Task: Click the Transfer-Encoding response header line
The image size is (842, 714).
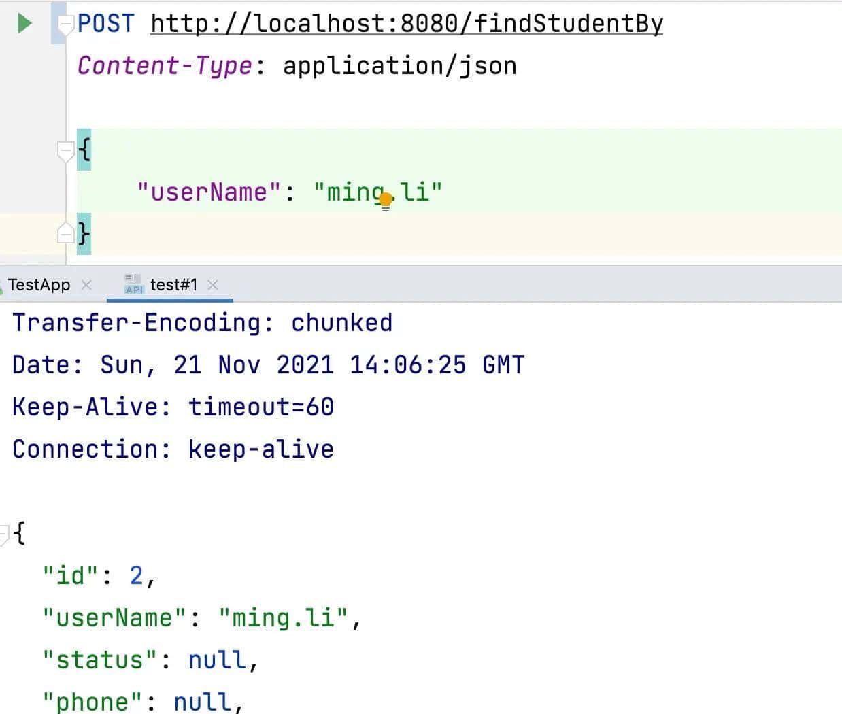Action: coord(202,323)
